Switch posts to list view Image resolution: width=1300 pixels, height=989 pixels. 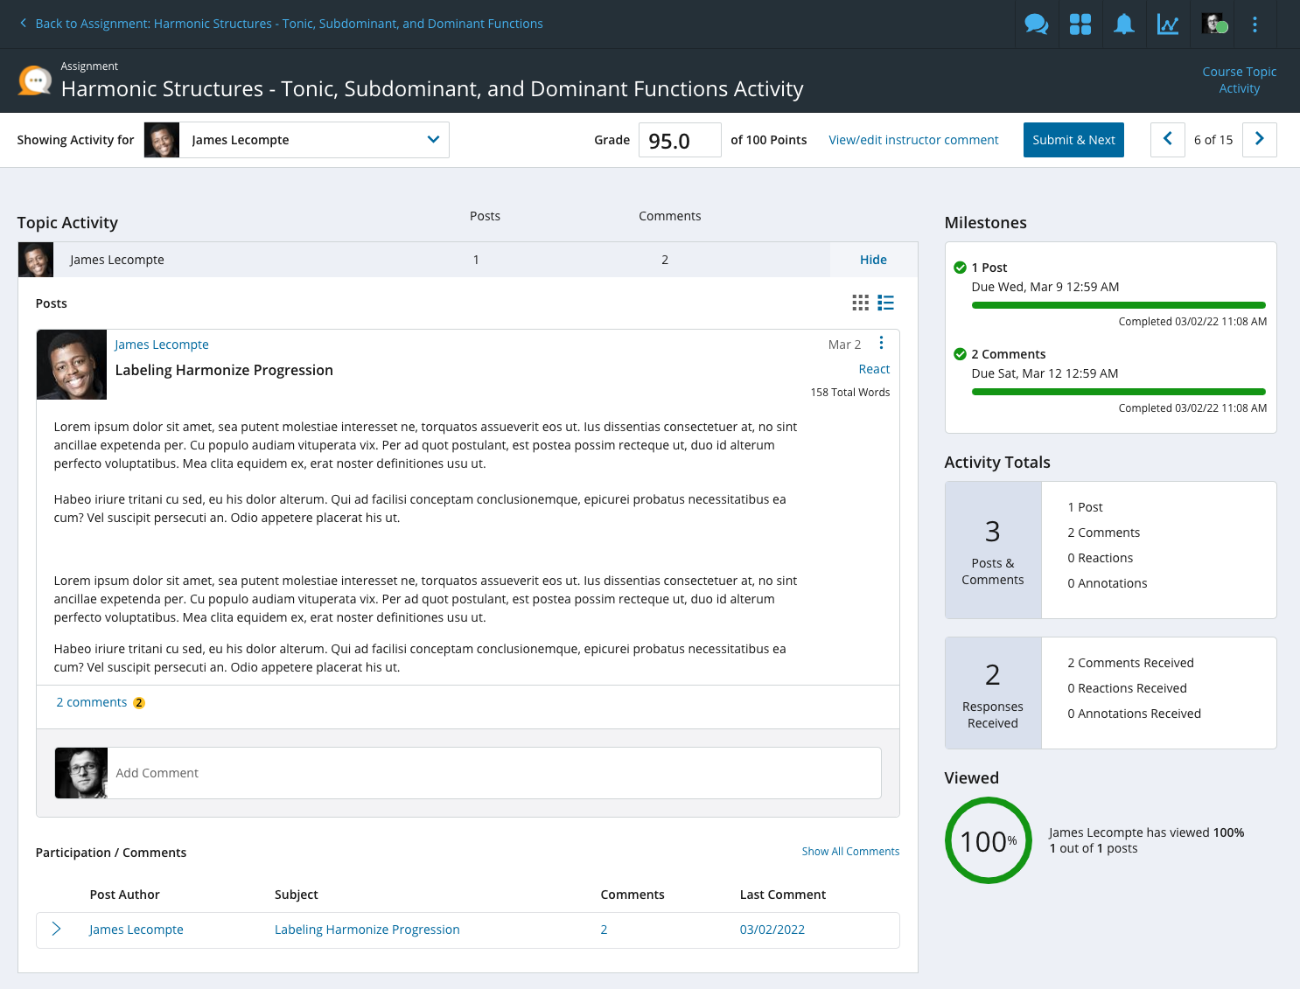886,303
